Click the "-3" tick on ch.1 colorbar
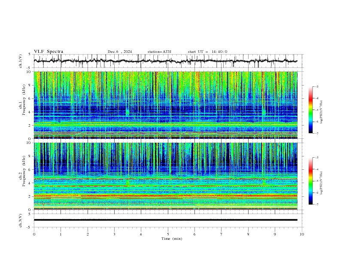The width and height of the screenshot is (340, 263). [316, 86]
